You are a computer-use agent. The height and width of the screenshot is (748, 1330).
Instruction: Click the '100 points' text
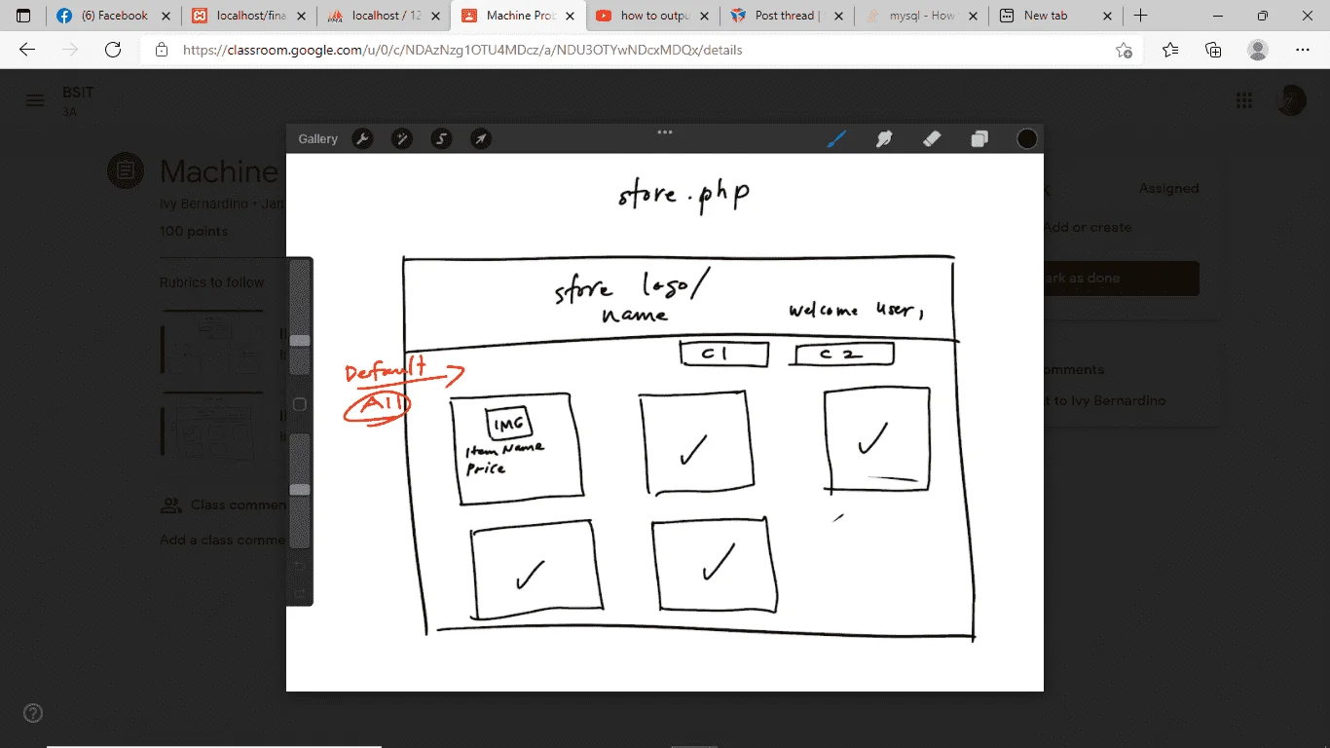194,232
